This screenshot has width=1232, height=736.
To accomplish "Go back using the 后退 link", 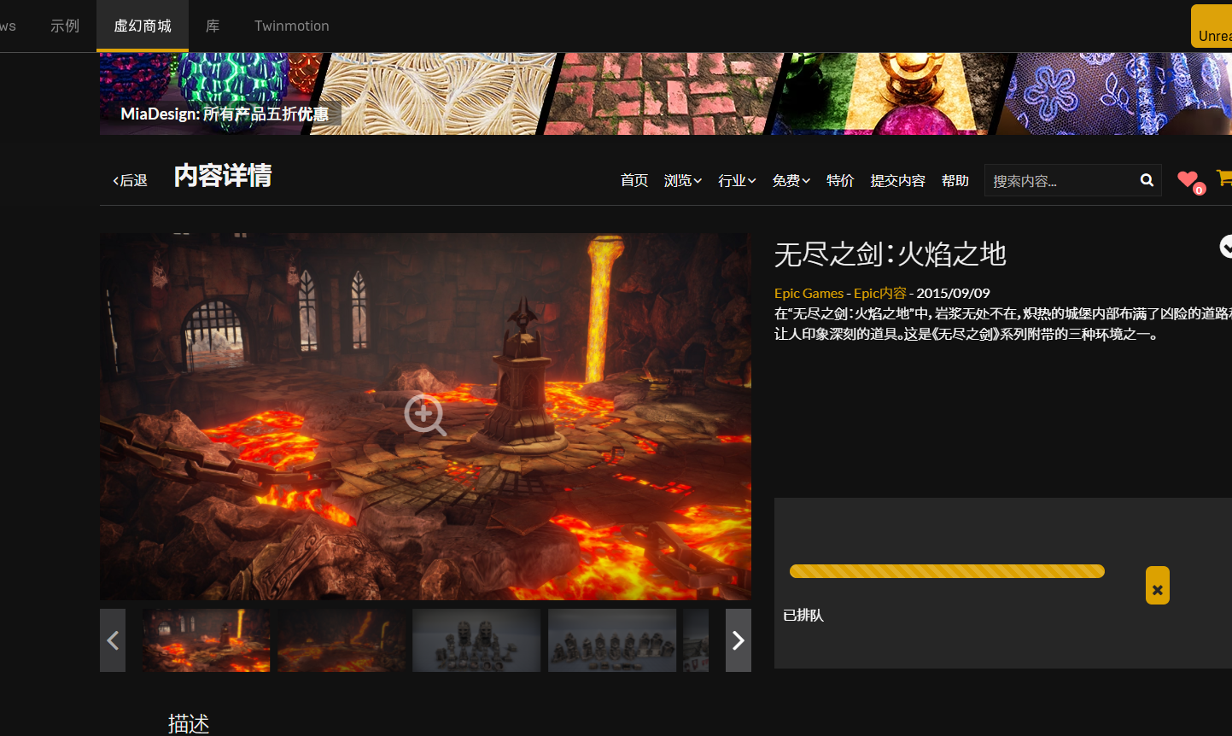I will (131, 180).
